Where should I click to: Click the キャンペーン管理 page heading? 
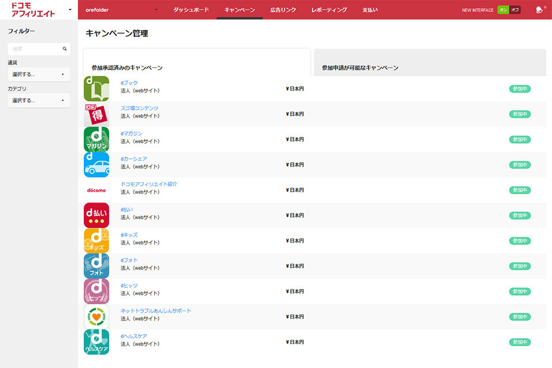(117, 33)
